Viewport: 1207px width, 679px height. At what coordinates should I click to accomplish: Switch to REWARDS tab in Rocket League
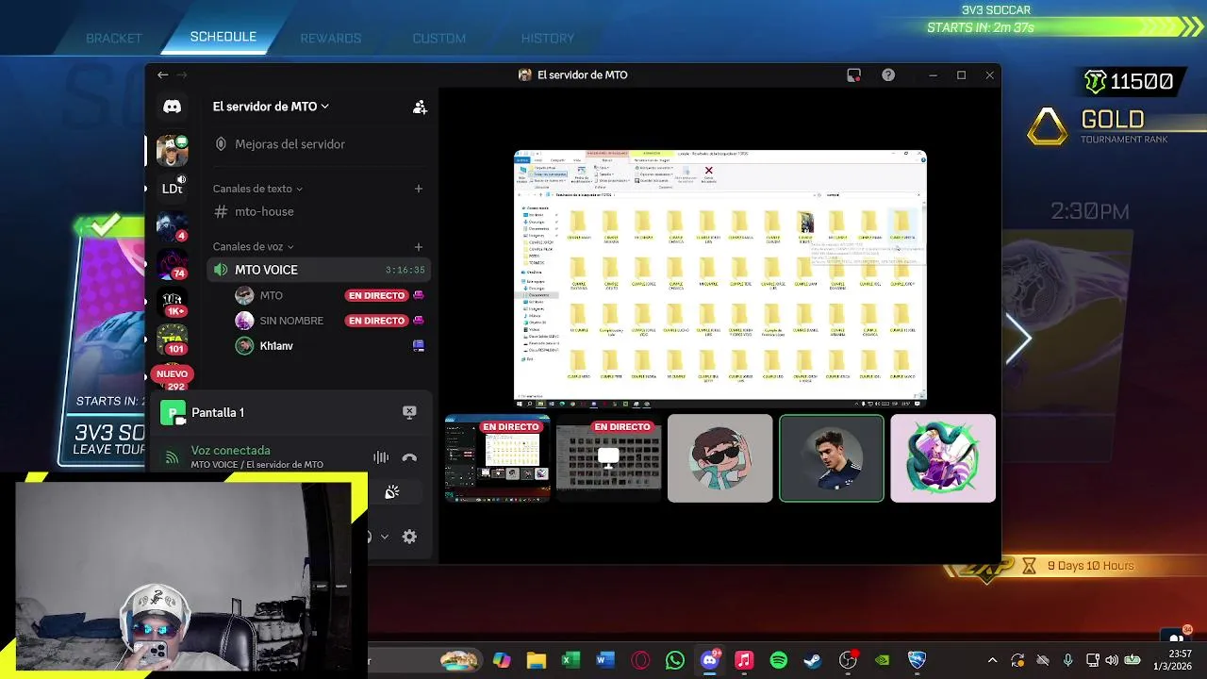pos(331,39)
